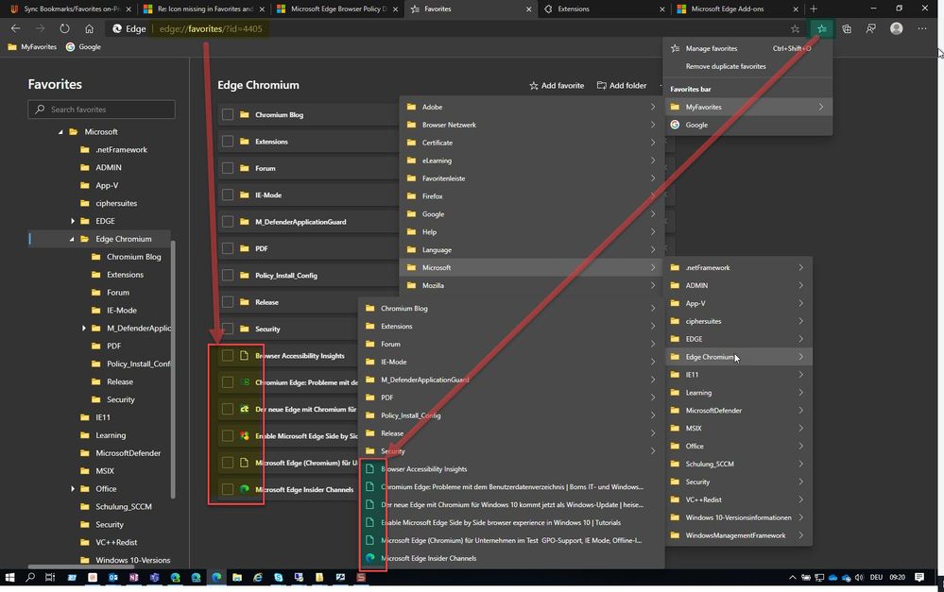Click the Add favorite button
The image size is (944, 592).
557,85
